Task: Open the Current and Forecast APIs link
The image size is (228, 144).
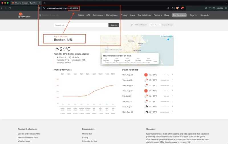Action: point(29,134)
